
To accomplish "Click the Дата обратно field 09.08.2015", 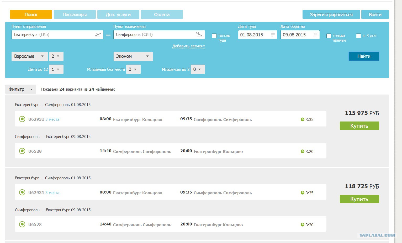I will pyautogui.click(x=300, y=35).
